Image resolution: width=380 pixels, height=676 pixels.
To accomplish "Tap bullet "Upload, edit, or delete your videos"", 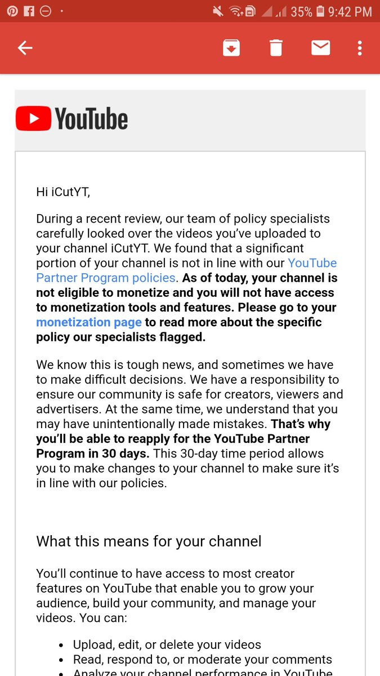I will click(x=167, y=644).
